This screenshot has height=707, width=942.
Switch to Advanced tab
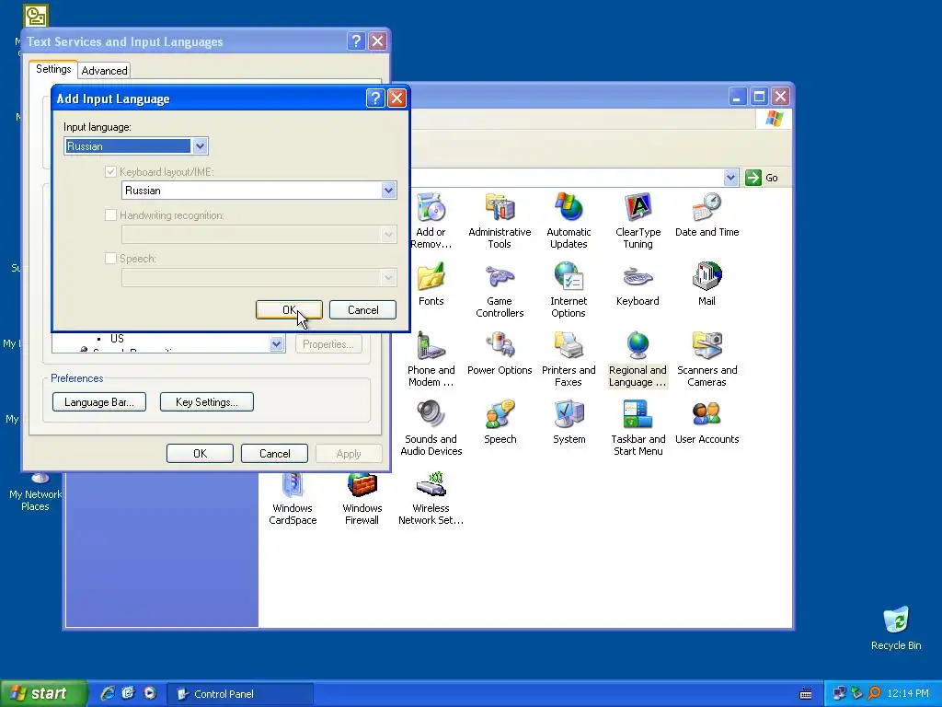[105, 71]
